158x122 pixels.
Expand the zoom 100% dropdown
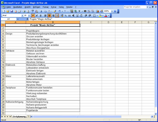(112, 11)
